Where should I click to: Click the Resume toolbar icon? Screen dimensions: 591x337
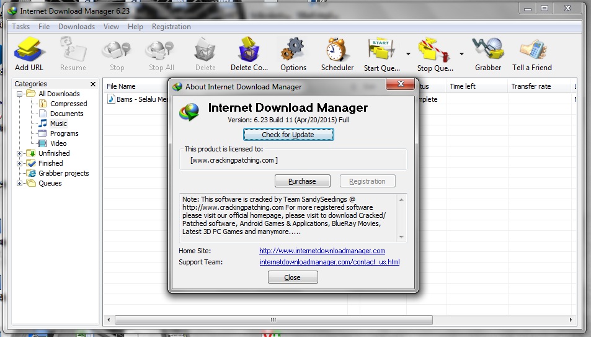pos(73,50)
